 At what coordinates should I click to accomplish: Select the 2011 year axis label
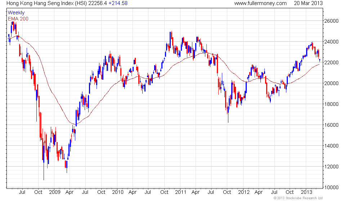[x=180, y=192]
